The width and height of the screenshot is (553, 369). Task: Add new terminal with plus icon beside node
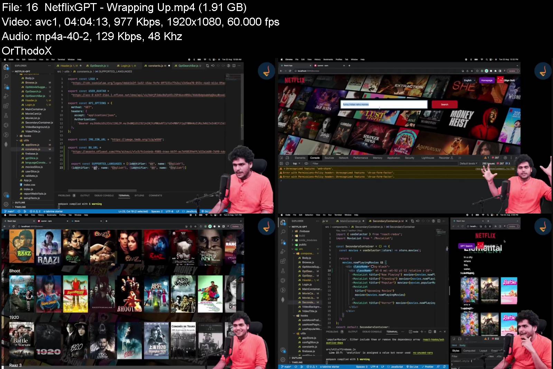click(421, 332)
